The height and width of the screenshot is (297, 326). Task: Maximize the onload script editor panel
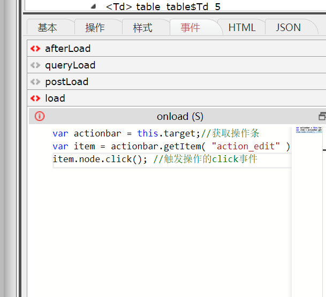(x=322, y=116)
